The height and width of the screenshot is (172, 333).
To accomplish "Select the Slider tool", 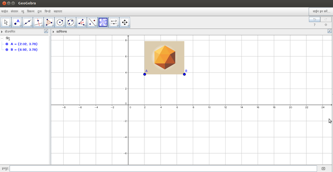I will 114,22.
